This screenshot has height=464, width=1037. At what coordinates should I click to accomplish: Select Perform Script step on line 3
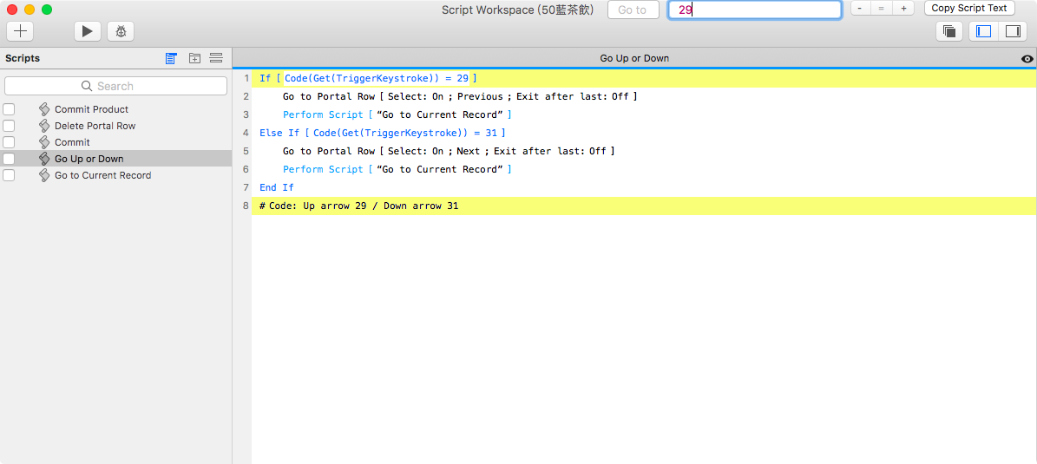[644, 115]
